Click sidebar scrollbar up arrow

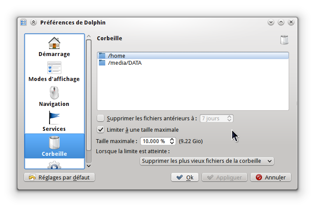[x=89, y=36]
